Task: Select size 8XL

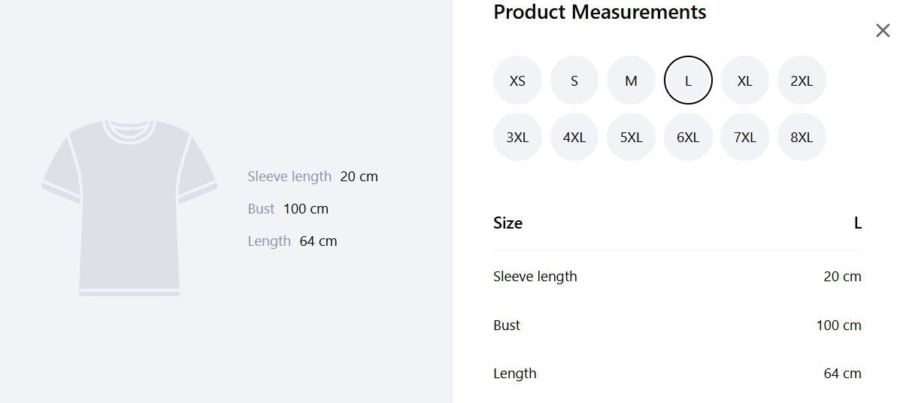Action: pyautogui.click(x=802, y=137)
